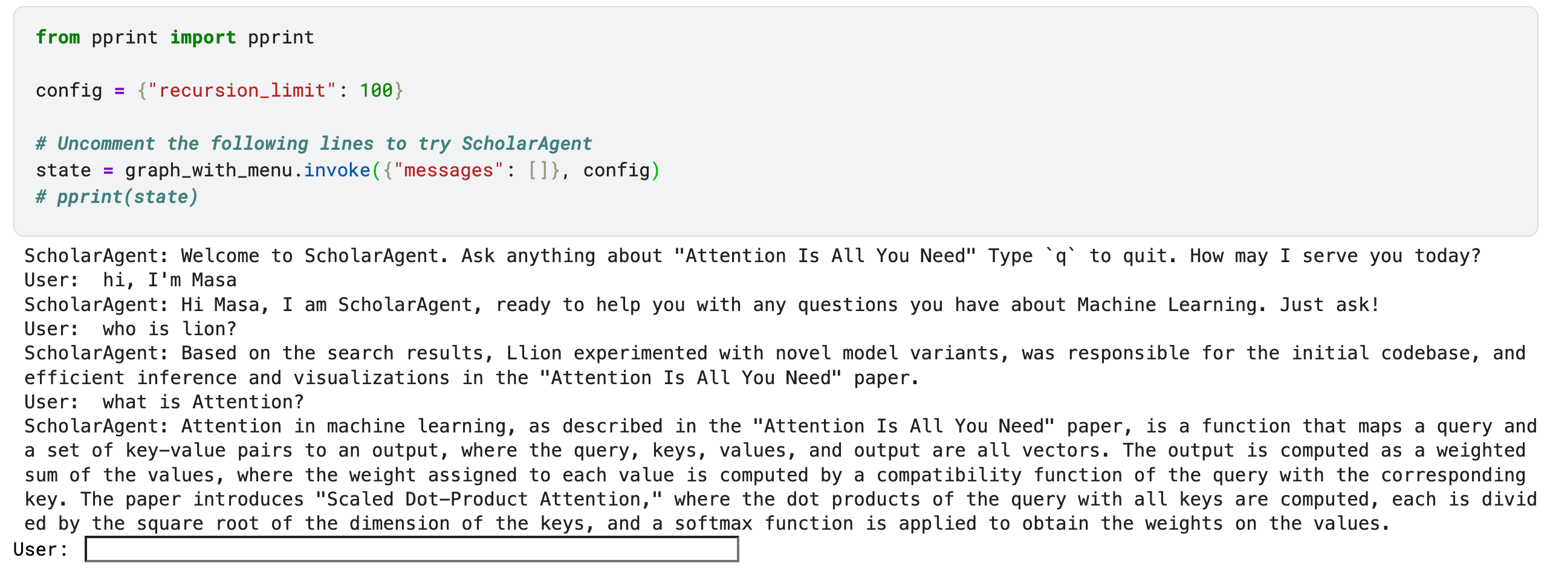Click the "invoke" method name in code

click(x=337, y=170)
